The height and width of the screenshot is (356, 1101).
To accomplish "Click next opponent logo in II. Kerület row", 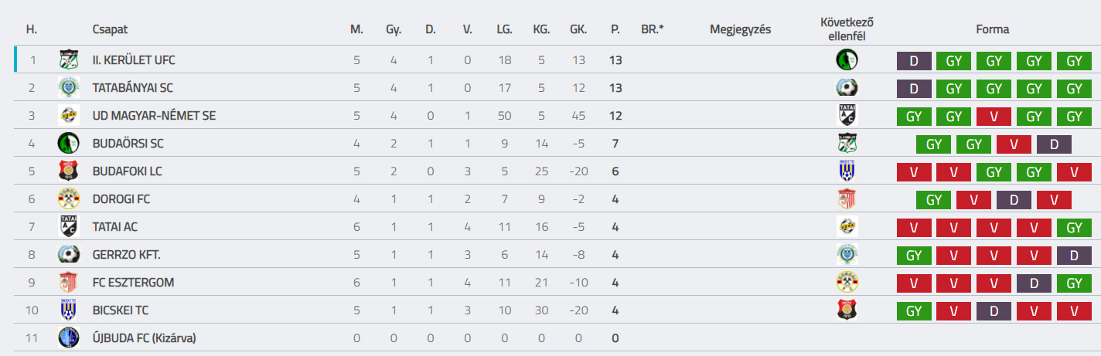I will tap(847, 59).
